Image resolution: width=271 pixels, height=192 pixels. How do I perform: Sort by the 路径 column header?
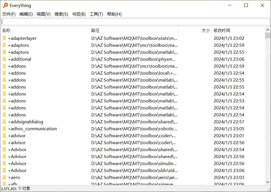click(x=134, y=30)
